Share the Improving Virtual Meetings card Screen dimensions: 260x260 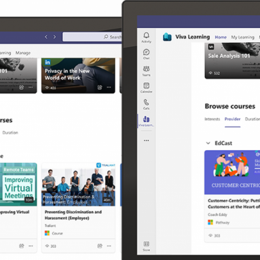click(x=21, y=246)
